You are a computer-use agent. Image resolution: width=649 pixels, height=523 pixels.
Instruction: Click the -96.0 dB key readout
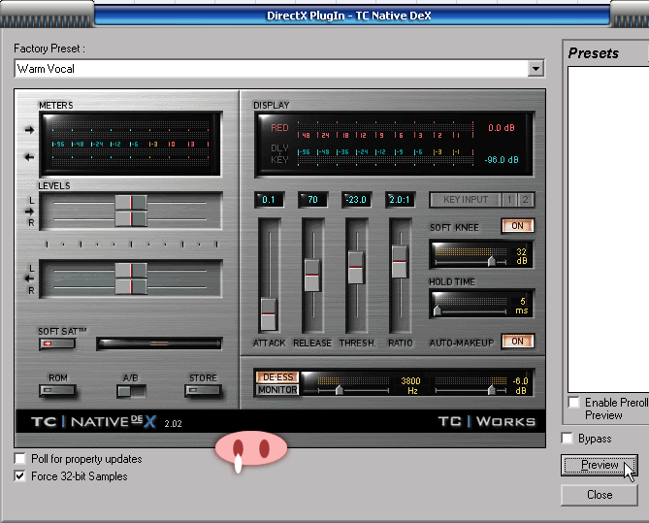click(502, 160)
